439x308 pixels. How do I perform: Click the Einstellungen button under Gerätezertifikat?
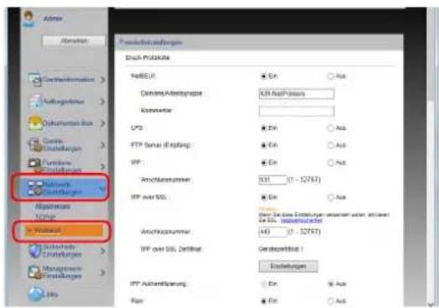tap(288, 266)
